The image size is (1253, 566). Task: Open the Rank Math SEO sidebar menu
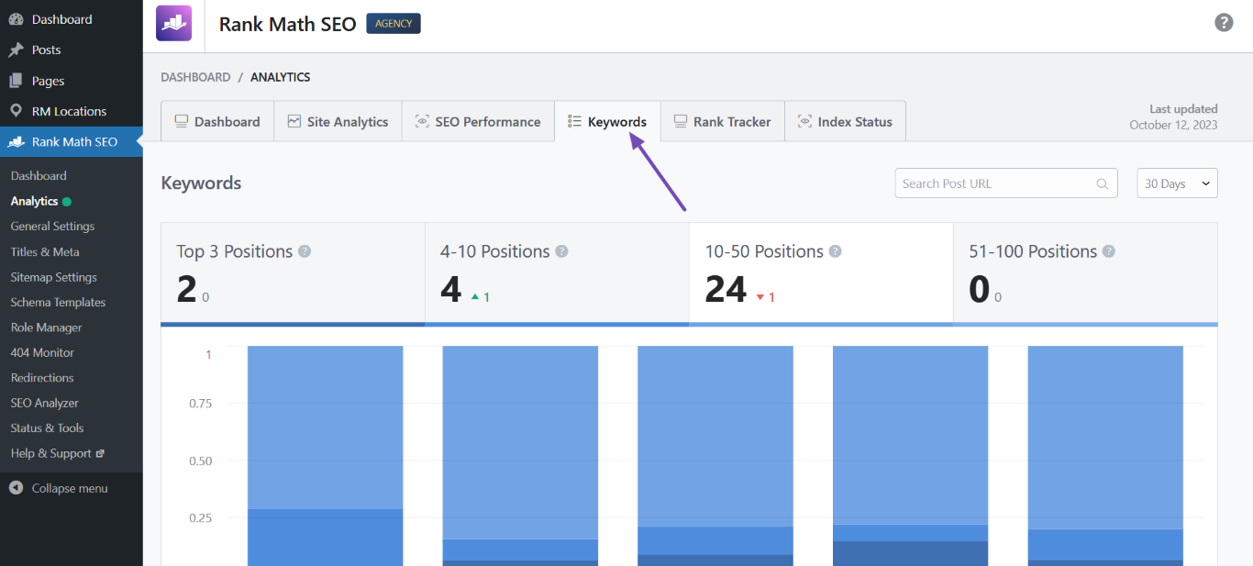point(72,142)
